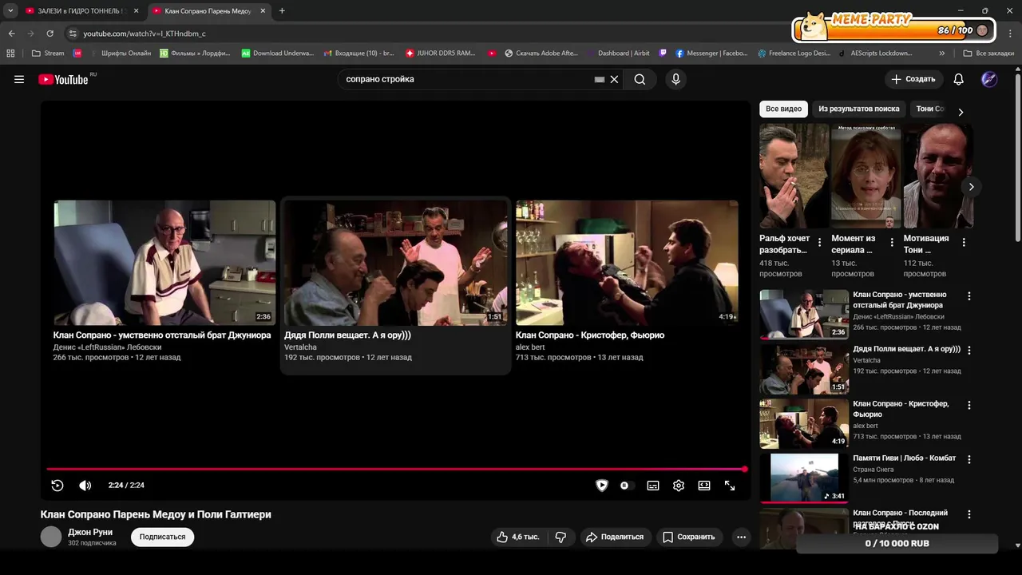Viewport: 1022px width, 575px height.
Task: Save video with Сохранить button
Action: point(690,537)
